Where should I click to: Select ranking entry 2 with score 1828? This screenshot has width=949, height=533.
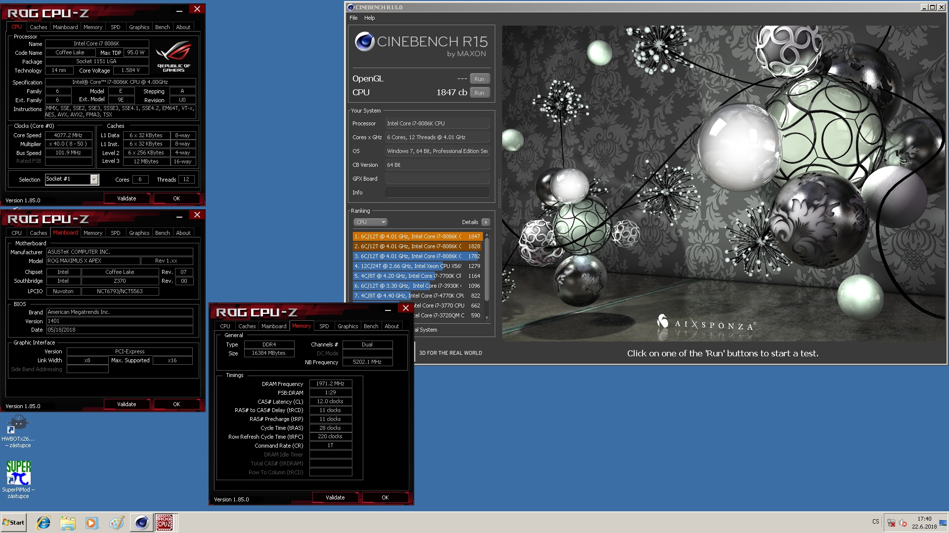point(417,246)
